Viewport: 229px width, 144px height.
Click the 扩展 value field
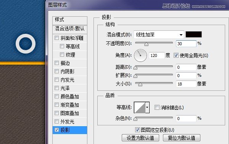click(186, 76)
